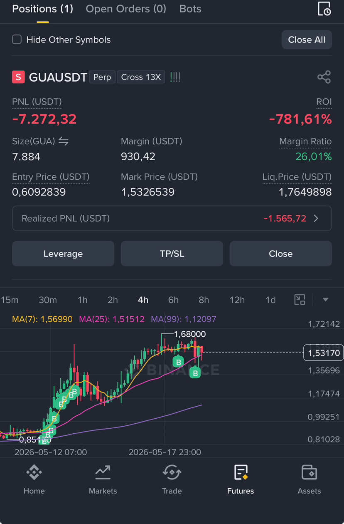Share the GUAUSDT position
The height and width of the screenshot is (524, 344).
(324, 77)
